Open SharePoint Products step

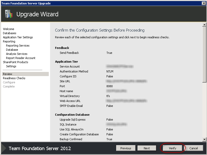click(16, 62)
